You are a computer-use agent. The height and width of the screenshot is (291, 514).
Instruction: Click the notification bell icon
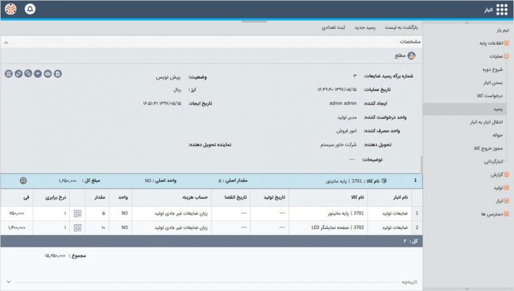tap(30, 9)
